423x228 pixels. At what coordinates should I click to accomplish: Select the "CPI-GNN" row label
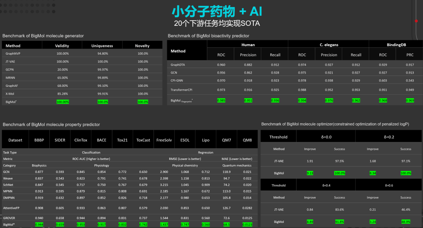(x=177, y=81)
